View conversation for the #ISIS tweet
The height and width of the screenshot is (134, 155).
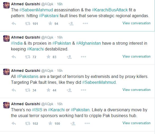(x=136, y=123)
